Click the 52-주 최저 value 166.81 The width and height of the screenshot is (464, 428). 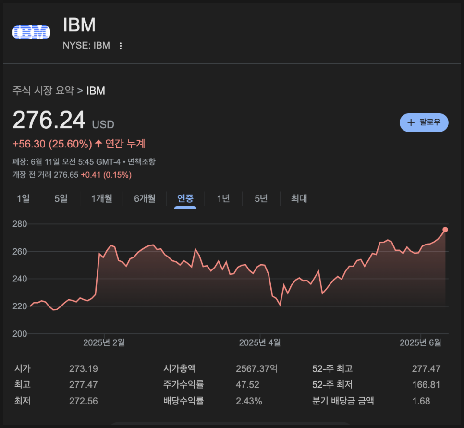[x=426, y=385]
